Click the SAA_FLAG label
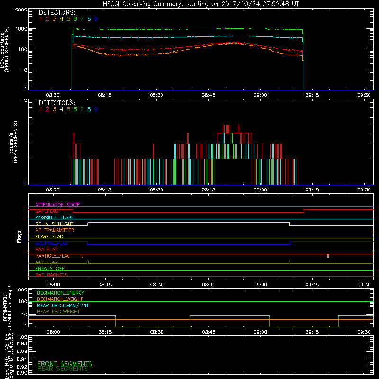The image size is (379, 379). click(x=46, y=249)
